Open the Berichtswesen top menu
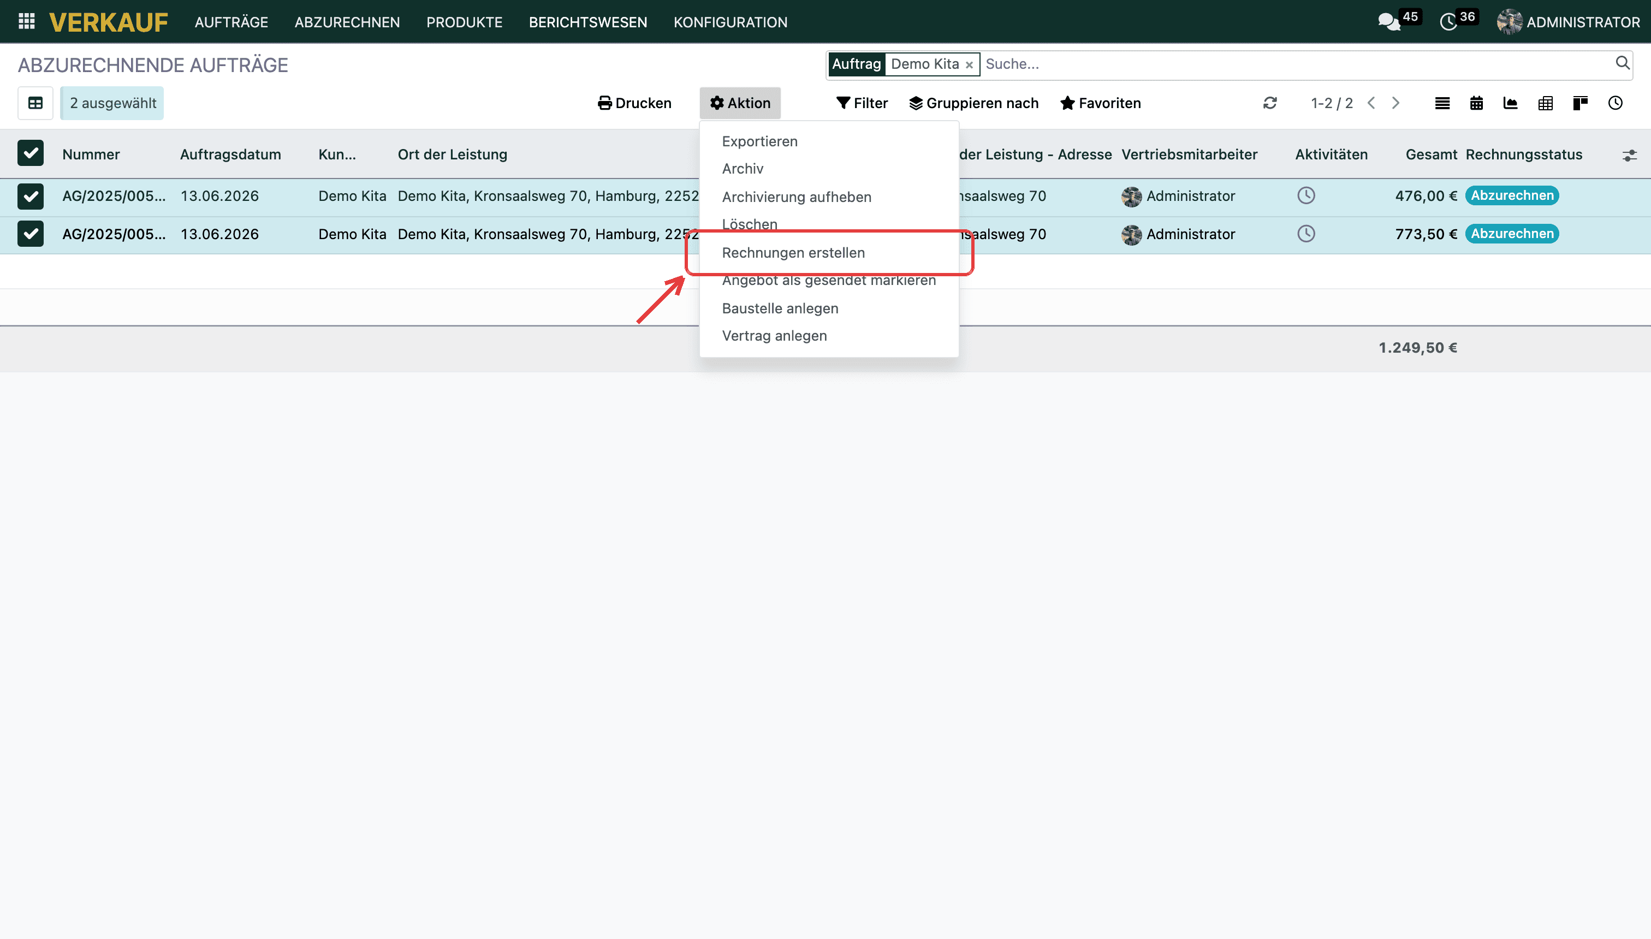Screen dimensions: 1651x939 click(587, 22)
